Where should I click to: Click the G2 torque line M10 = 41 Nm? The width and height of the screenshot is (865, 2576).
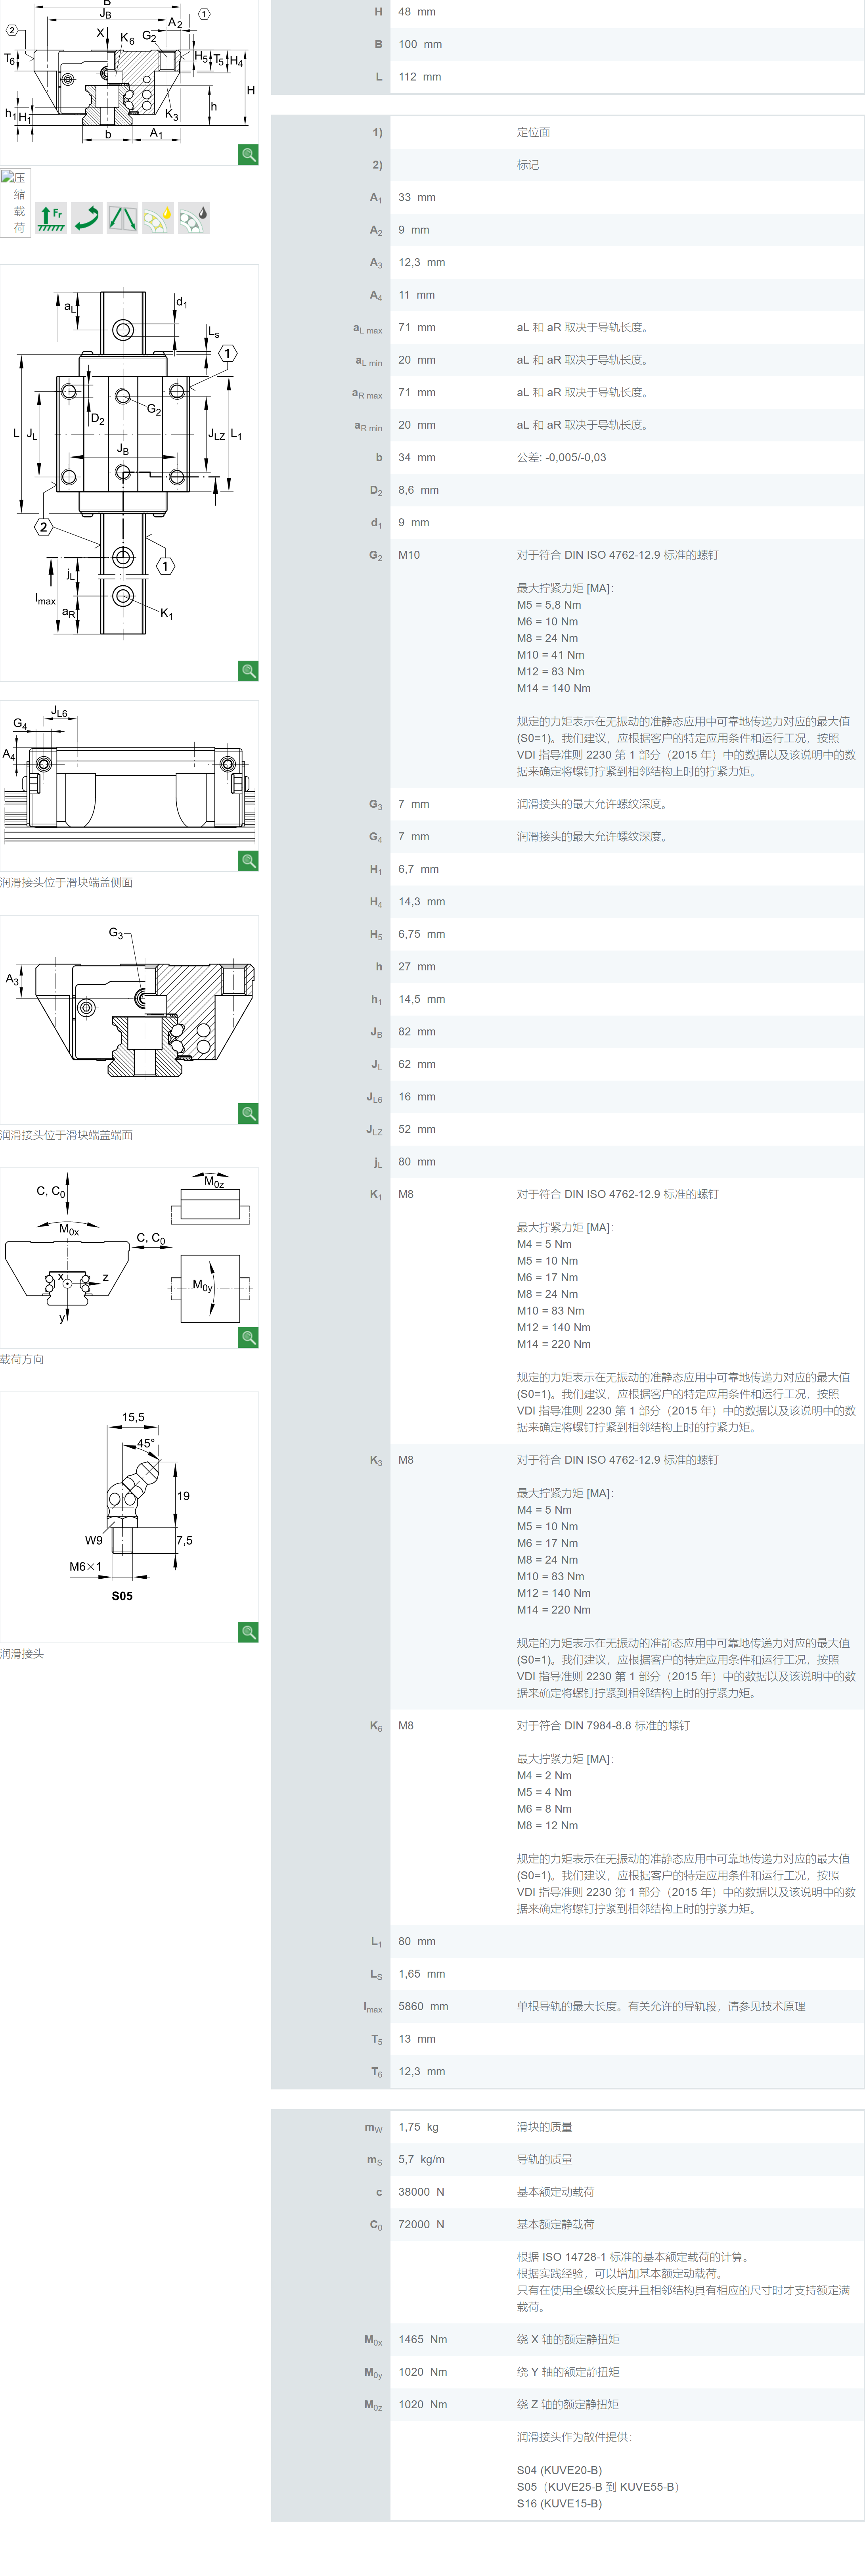550,655
